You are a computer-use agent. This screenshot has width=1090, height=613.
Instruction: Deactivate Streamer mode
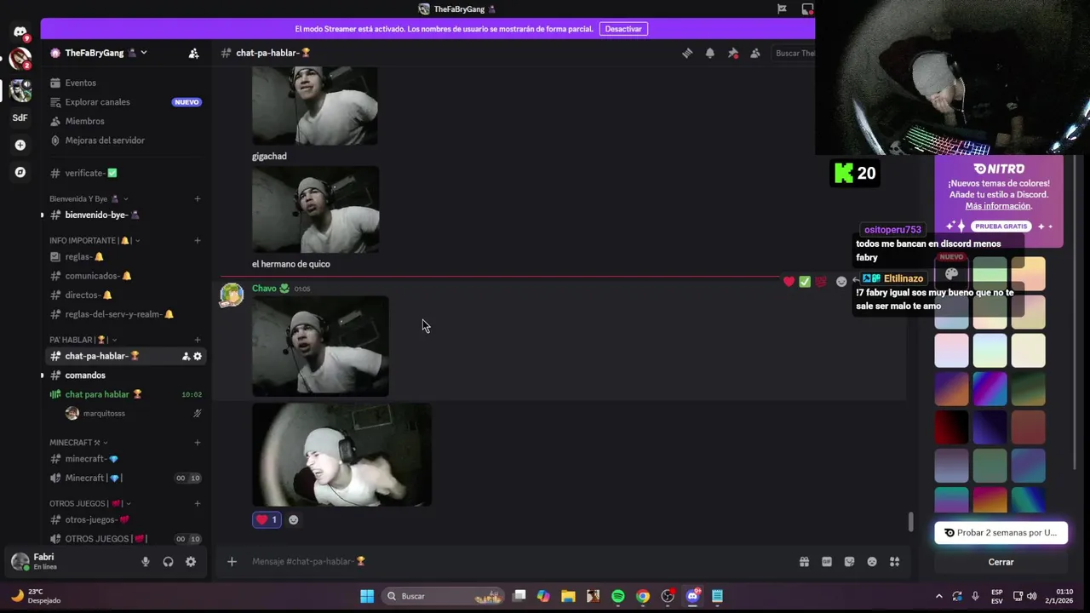pyautogui.click(x=623, y=28)
